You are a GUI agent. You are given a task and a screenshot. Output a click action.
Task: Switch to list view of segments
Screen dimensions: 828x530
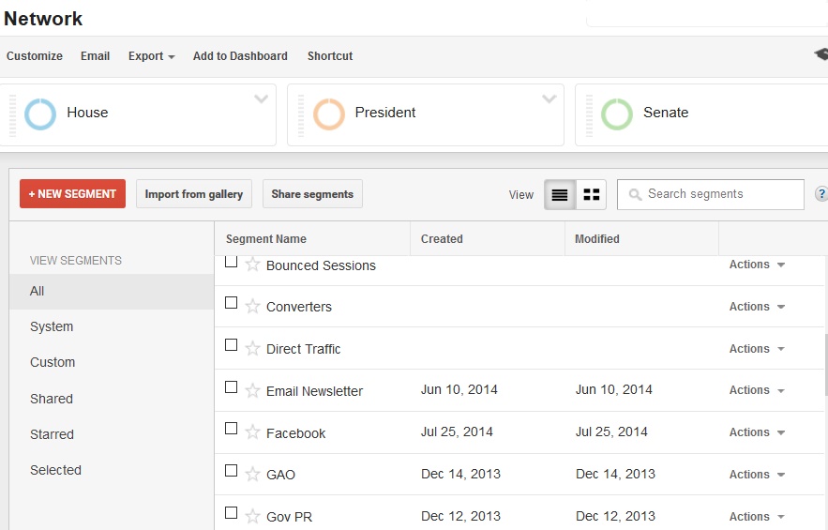[x=560, y=194]
